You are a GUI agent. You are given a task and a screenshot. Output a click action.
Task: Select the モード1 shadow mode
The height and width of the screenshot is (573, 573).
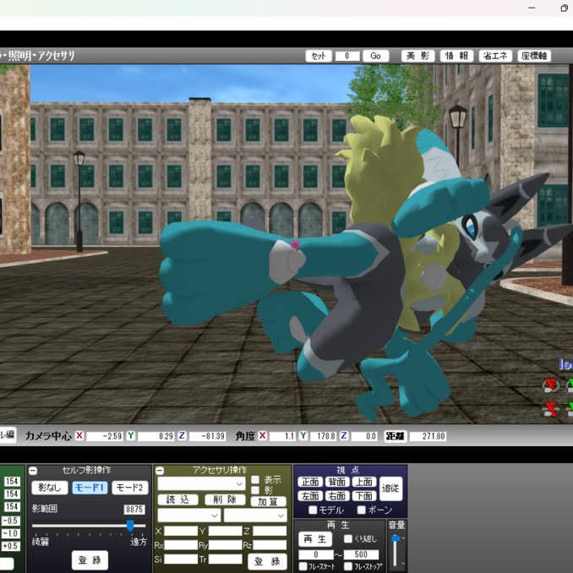[x=90, y=488]
